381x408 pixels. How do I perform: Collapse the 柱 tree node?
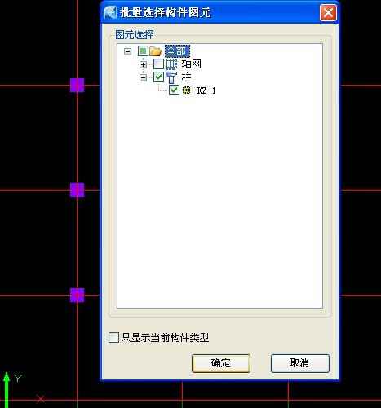pos(143,78)
